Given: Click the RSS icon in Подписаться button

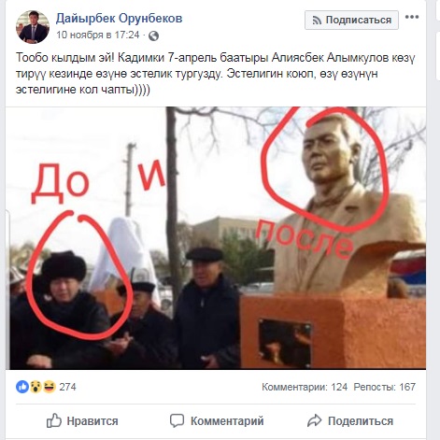Looking at the screenshot, I should 317,21.
